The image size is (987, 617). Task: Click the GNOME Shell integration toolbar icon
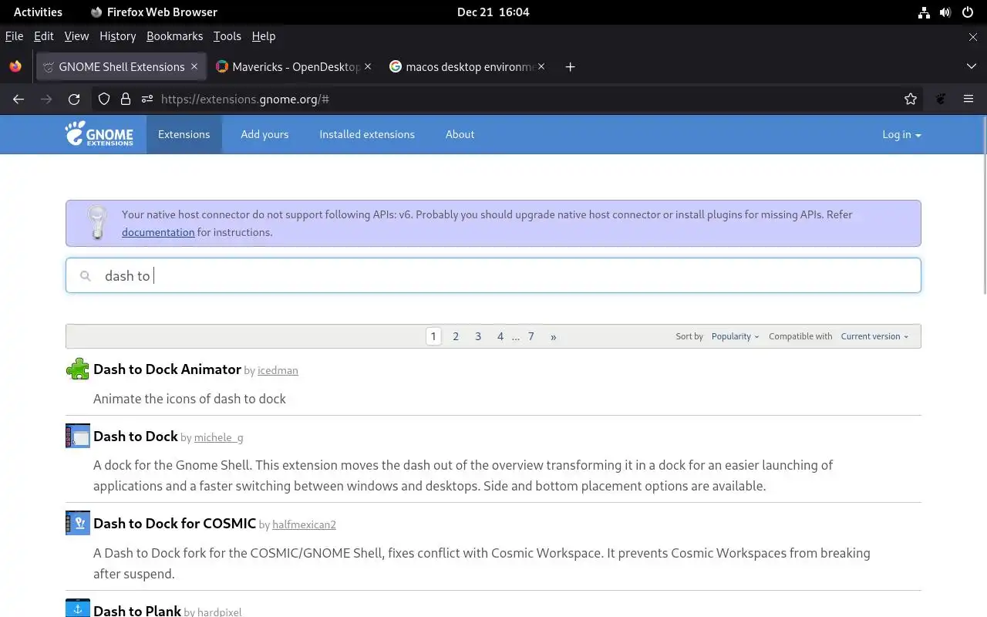coord(941,99)
